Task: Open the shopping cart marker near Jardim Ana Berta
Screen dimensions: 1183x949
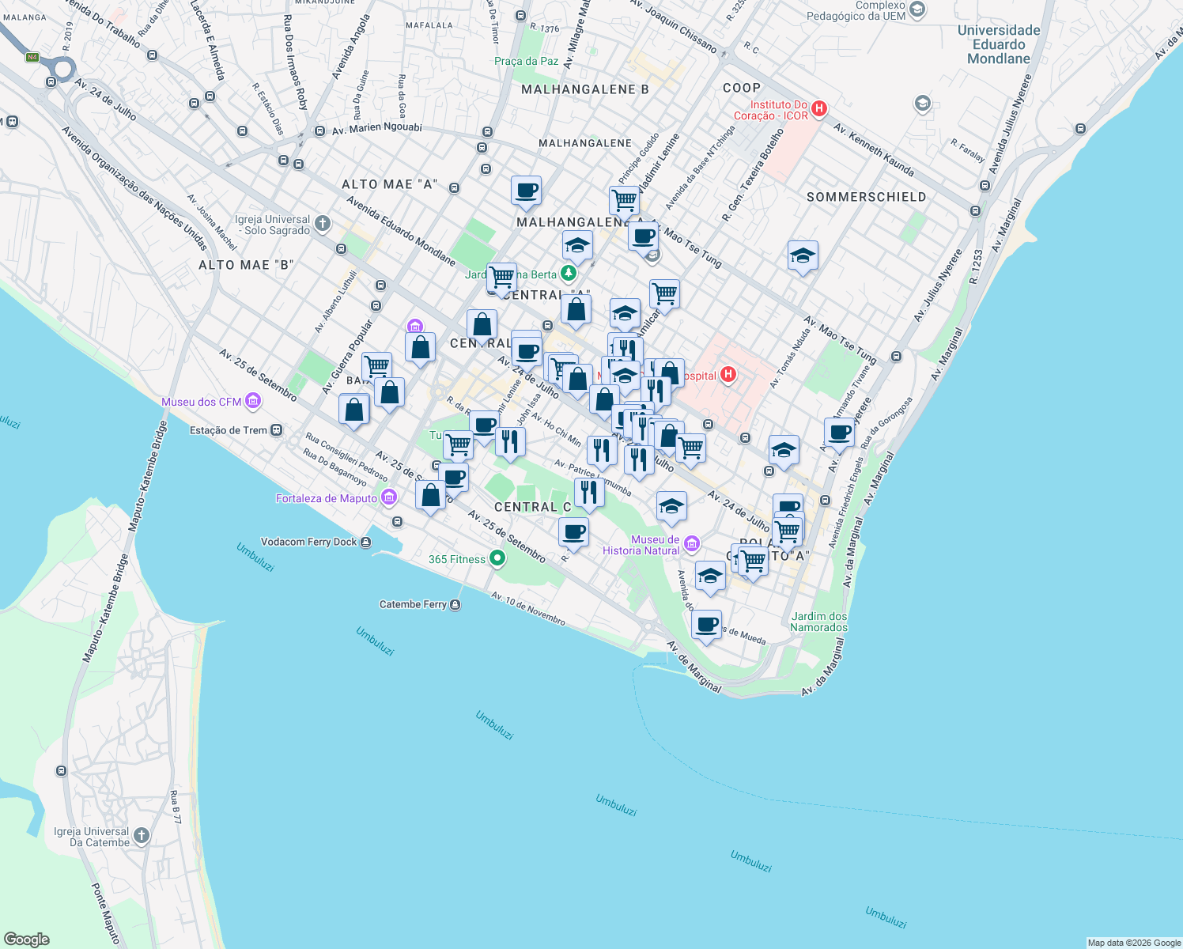Action: point(501,277)
